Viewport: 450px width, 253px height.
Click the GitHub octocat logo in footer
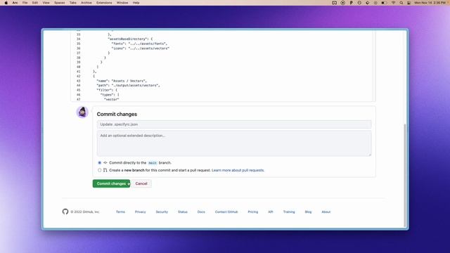(65, 212)
